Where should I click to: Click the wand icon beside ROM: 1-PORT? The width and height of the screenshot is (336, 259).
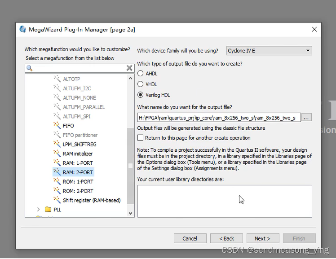(x=57, y=181)
